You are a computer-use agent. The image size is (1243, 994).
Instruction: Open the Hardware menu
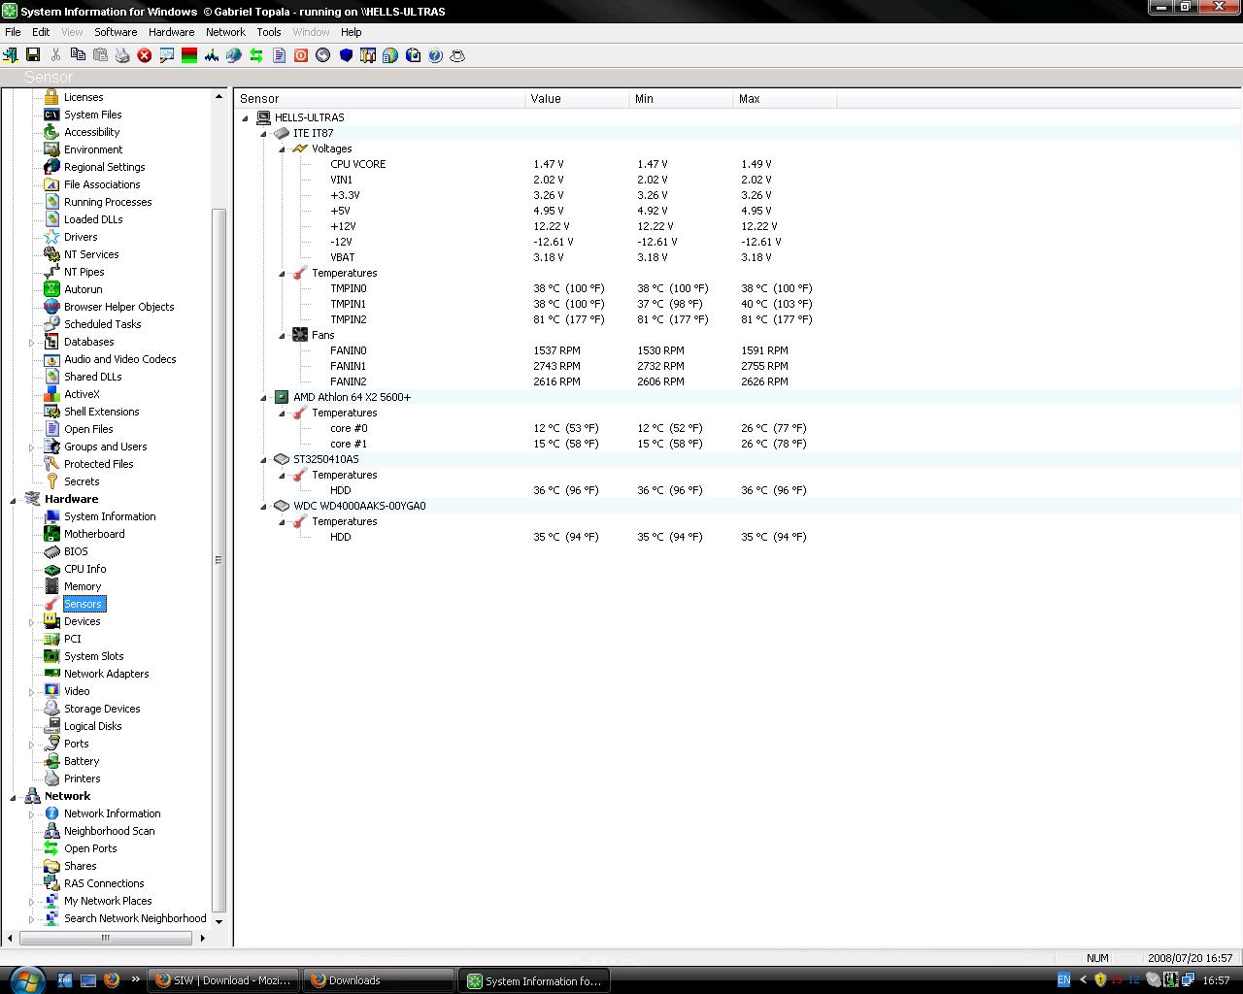(171, 32)
